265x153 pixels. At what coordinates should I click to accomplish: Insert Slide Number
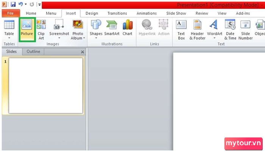pos(245,30)
